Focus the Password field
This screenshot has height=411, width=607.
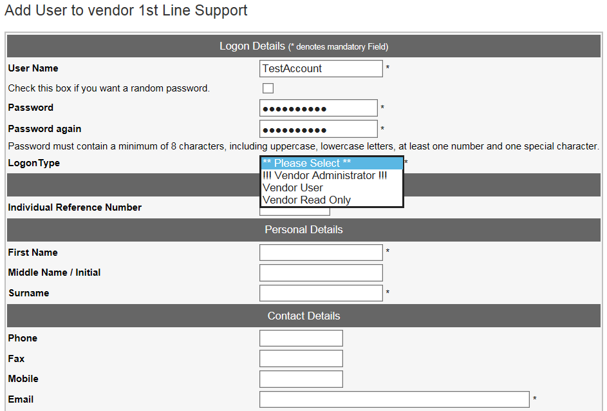pos(318,108)
